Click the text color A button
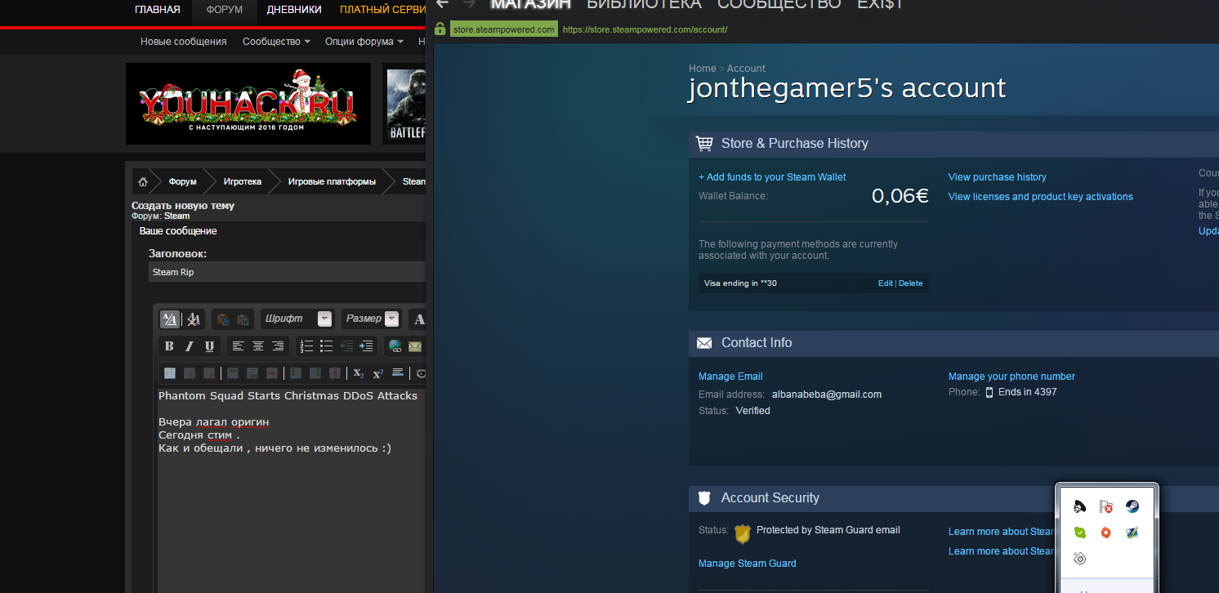The height and width of the screenshot is (593, 1219). (x=418, y=319)
